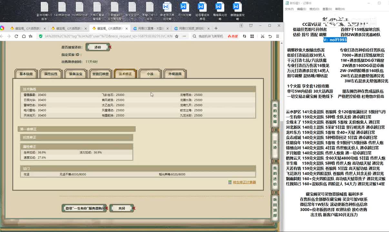Viewport: 389px width, 232px height.
Task: Reload the page in browser
Action: [16, 36]
